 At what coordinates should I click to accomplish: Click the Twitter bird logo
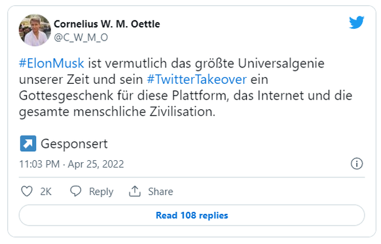(x=357, y=22)
